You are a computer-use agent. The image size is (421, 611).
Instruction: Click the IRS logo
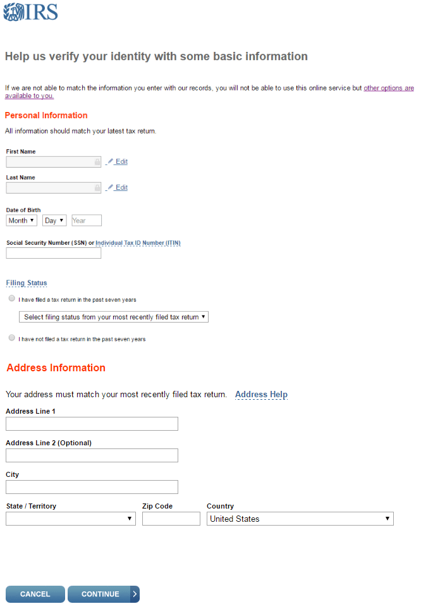coord(31,11)
